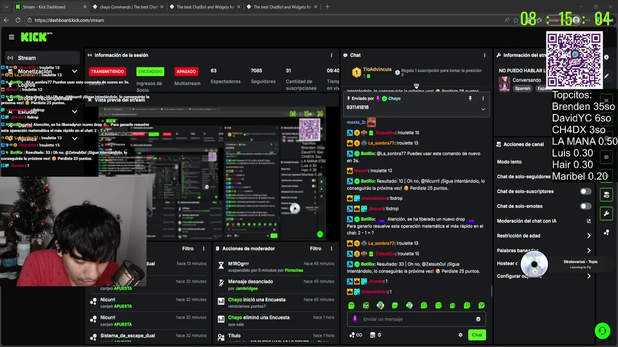Open TioAdvincula top gifter profile
Screen dimensions: 618x347
pyautogui.click(x=377, y=69)
